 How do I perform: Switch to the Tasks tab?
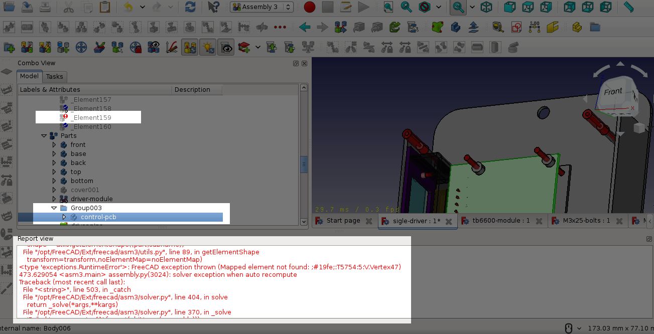[x=55, y=77]
